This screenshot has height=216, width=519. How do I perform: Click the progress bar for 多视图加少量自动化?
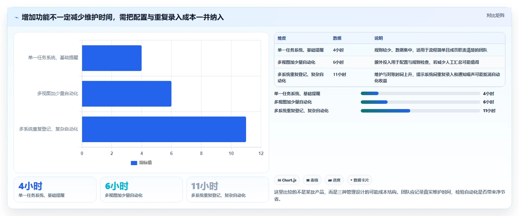(420, 102)
